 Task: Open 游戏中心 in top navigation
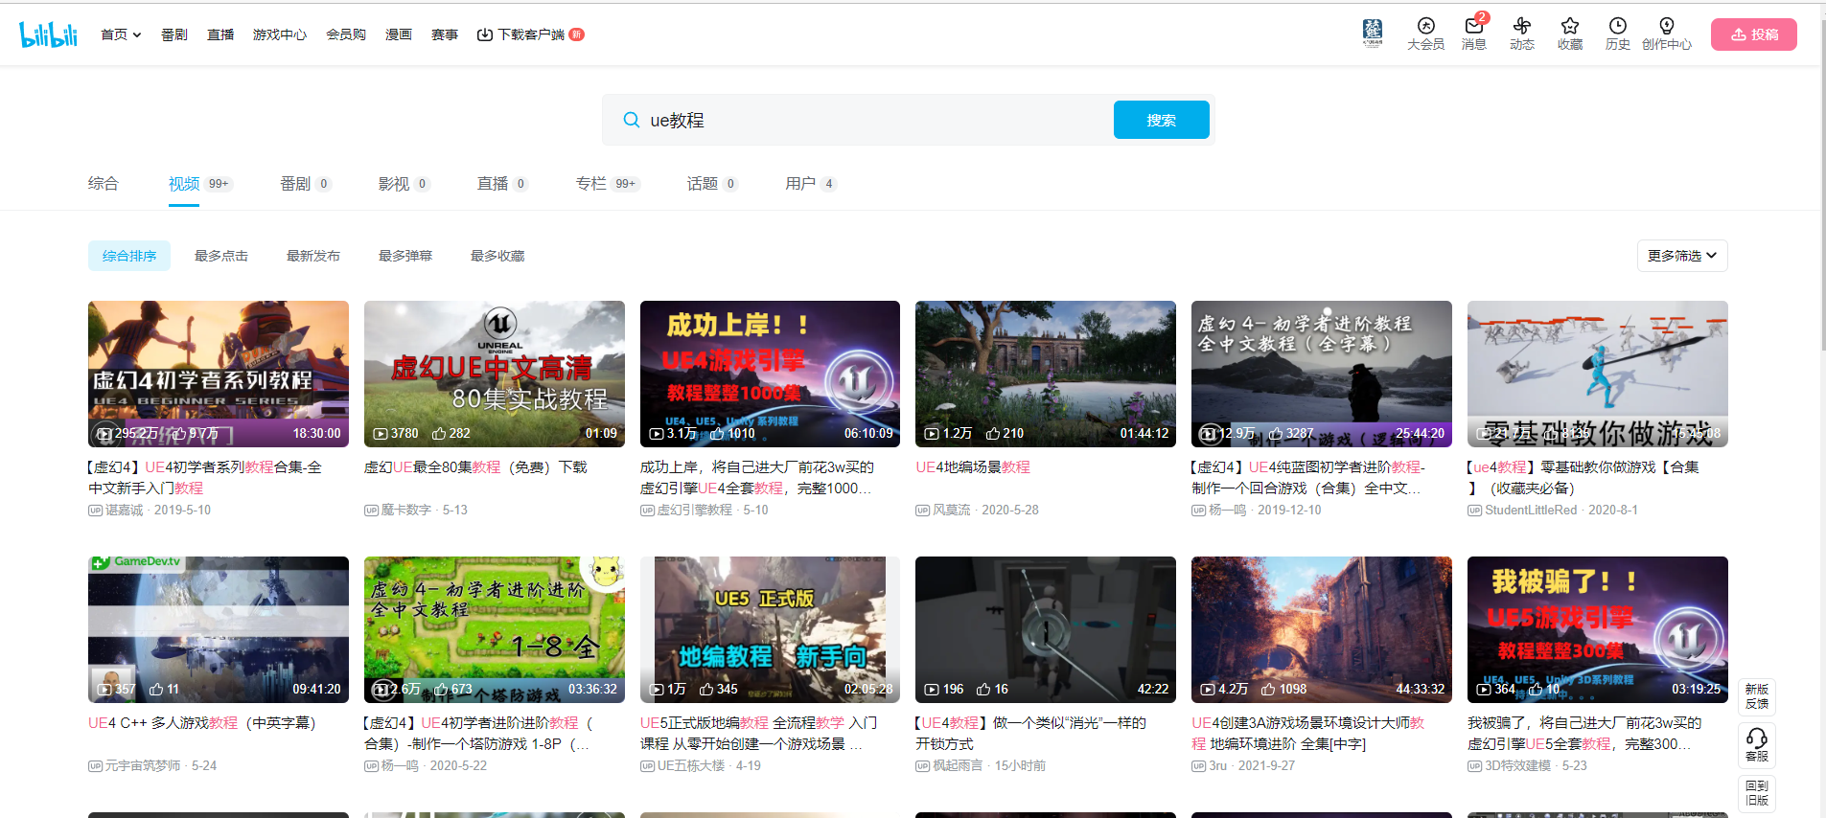[x=280, y=34]
